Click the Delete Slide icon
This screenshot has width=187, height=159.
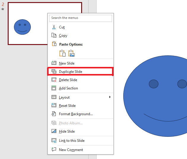tap(54, 80)
